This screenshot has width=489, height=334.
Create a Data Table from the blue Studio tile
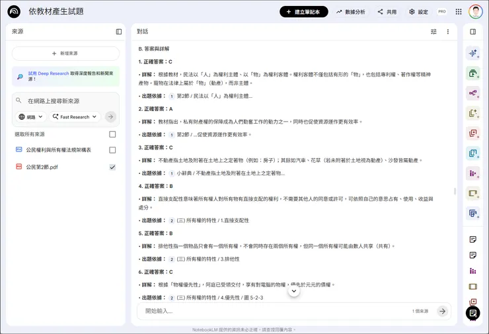(x=472, y=213)
